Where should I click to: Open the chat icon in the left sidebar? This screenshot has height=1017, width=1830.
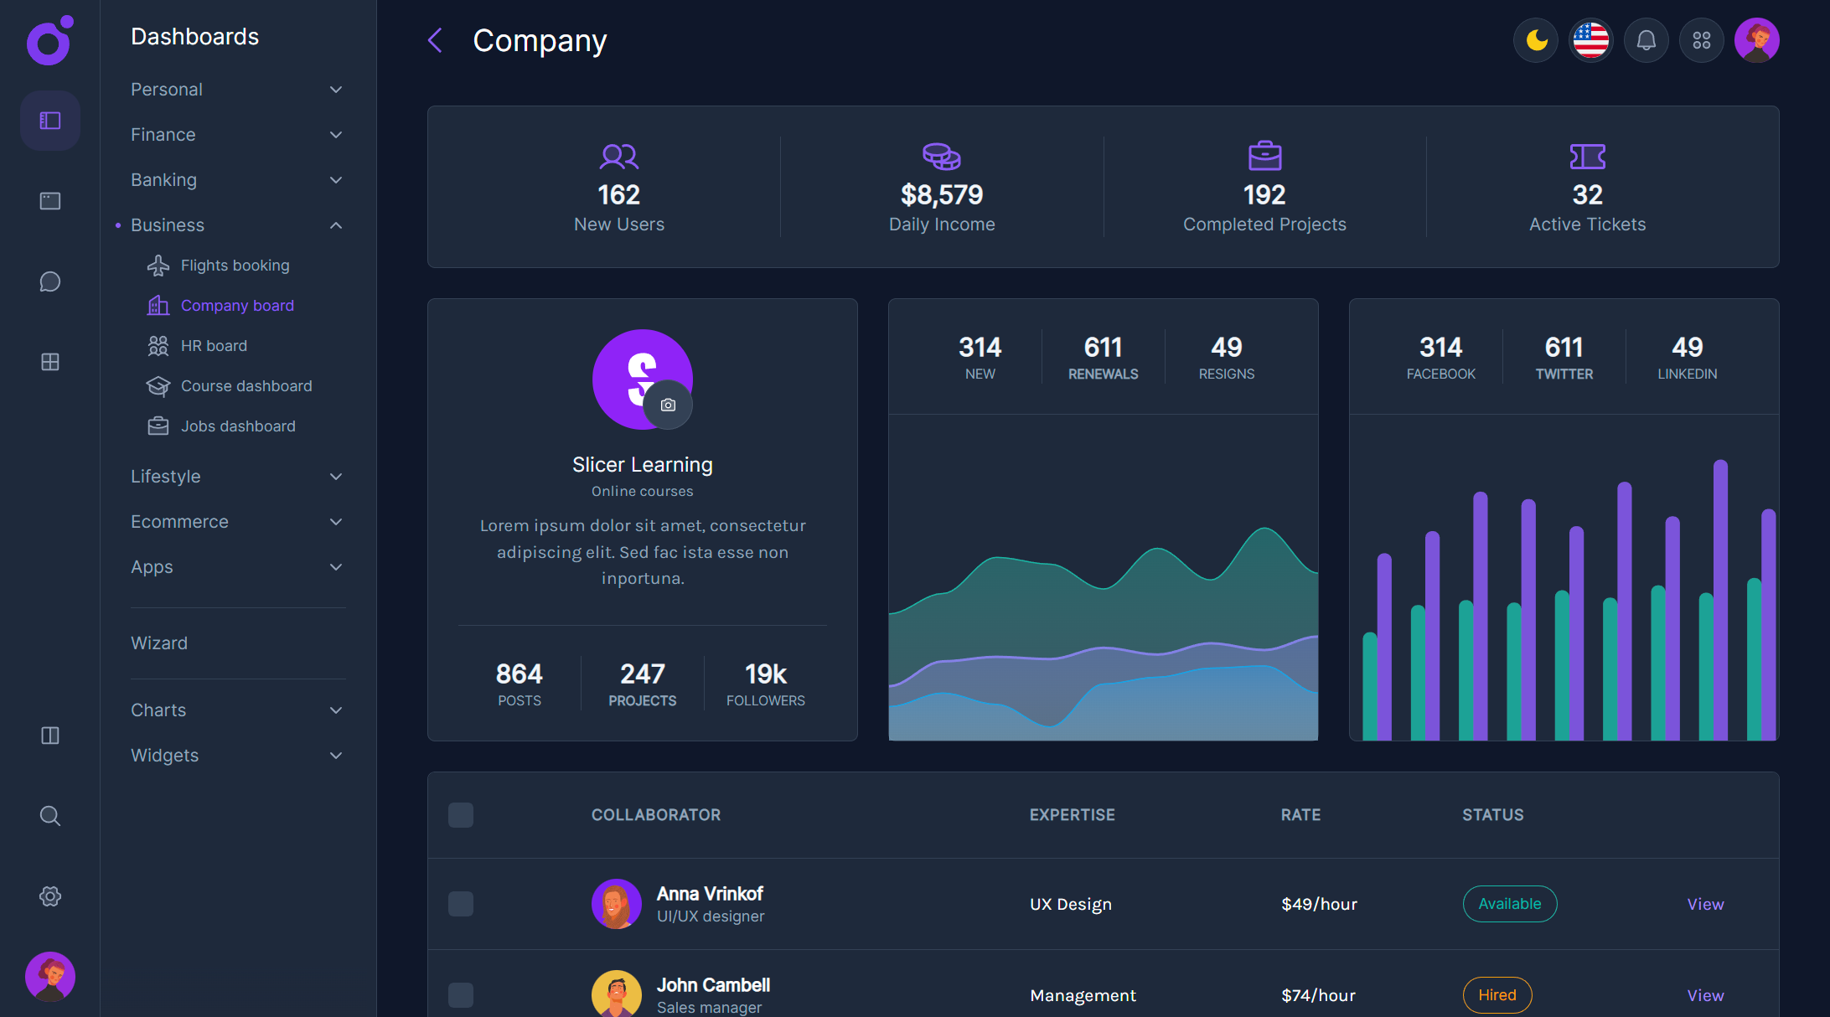[x=49, y=281]
